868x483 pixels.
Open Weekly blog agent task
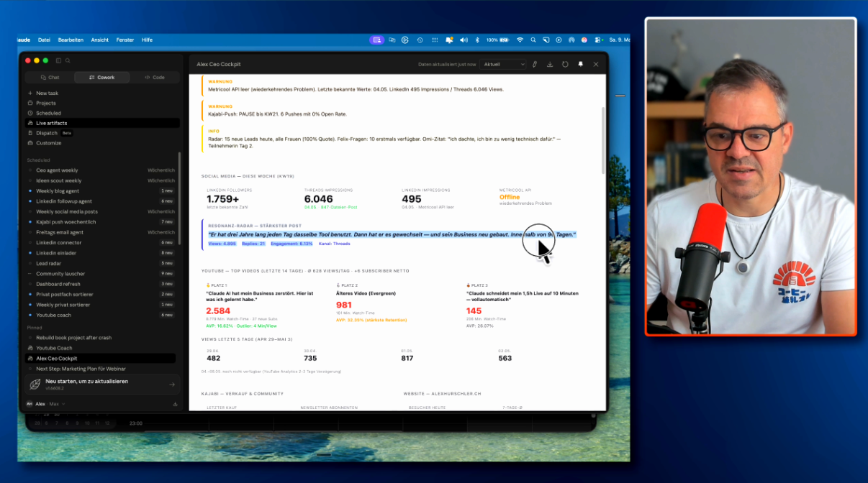point(101,191)
